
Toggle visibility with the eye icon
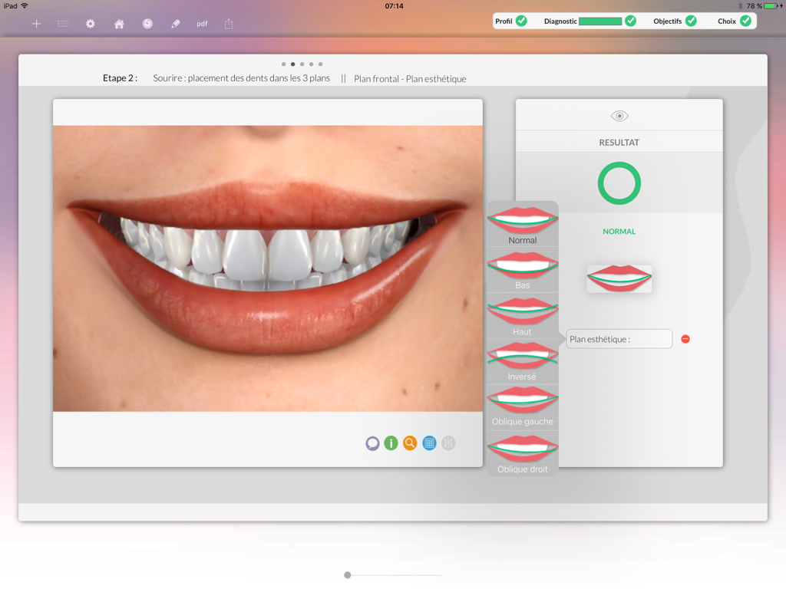[619, 115]
